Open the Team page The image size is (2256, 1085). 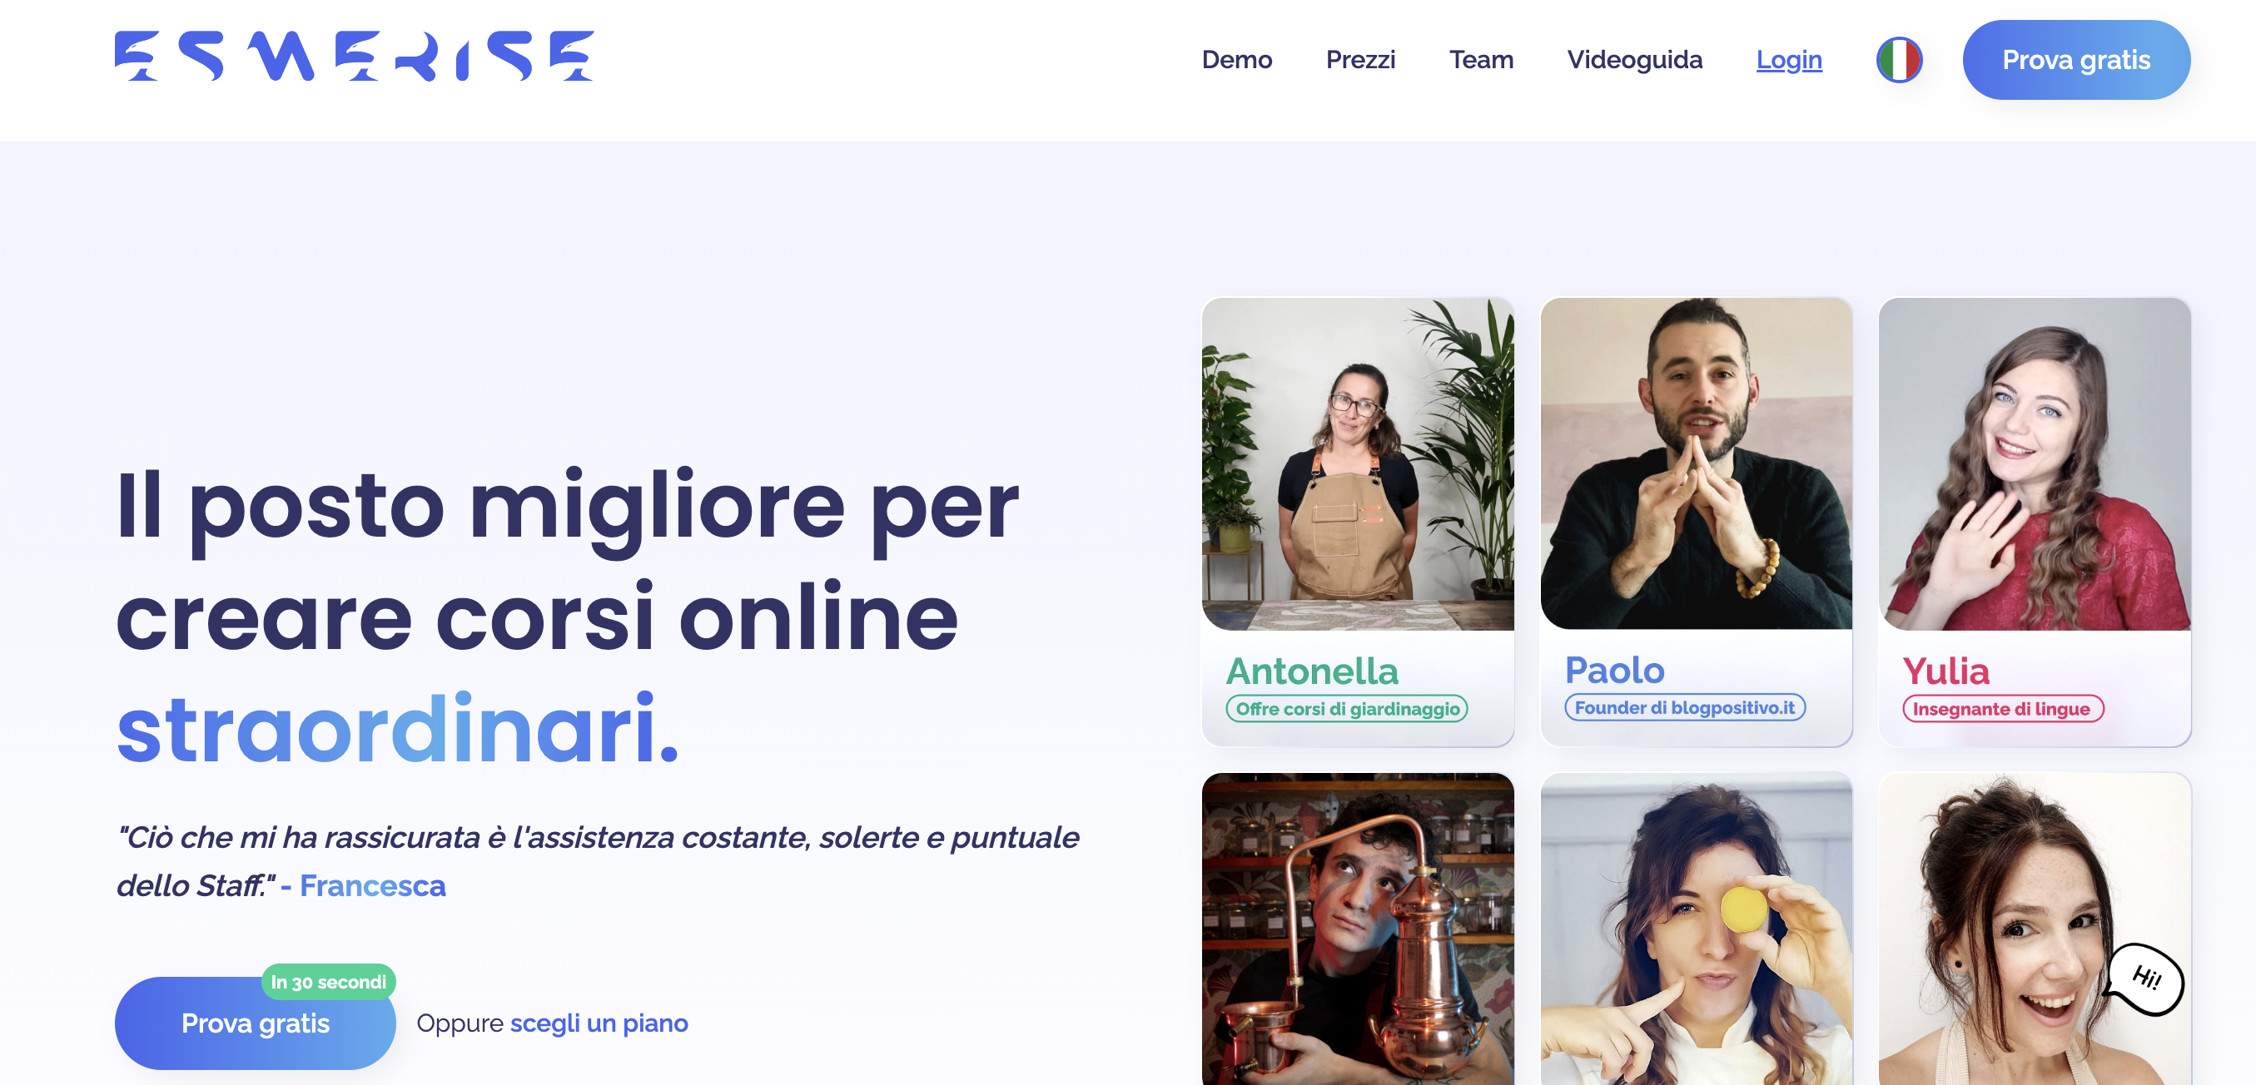tap(1480, 60)
